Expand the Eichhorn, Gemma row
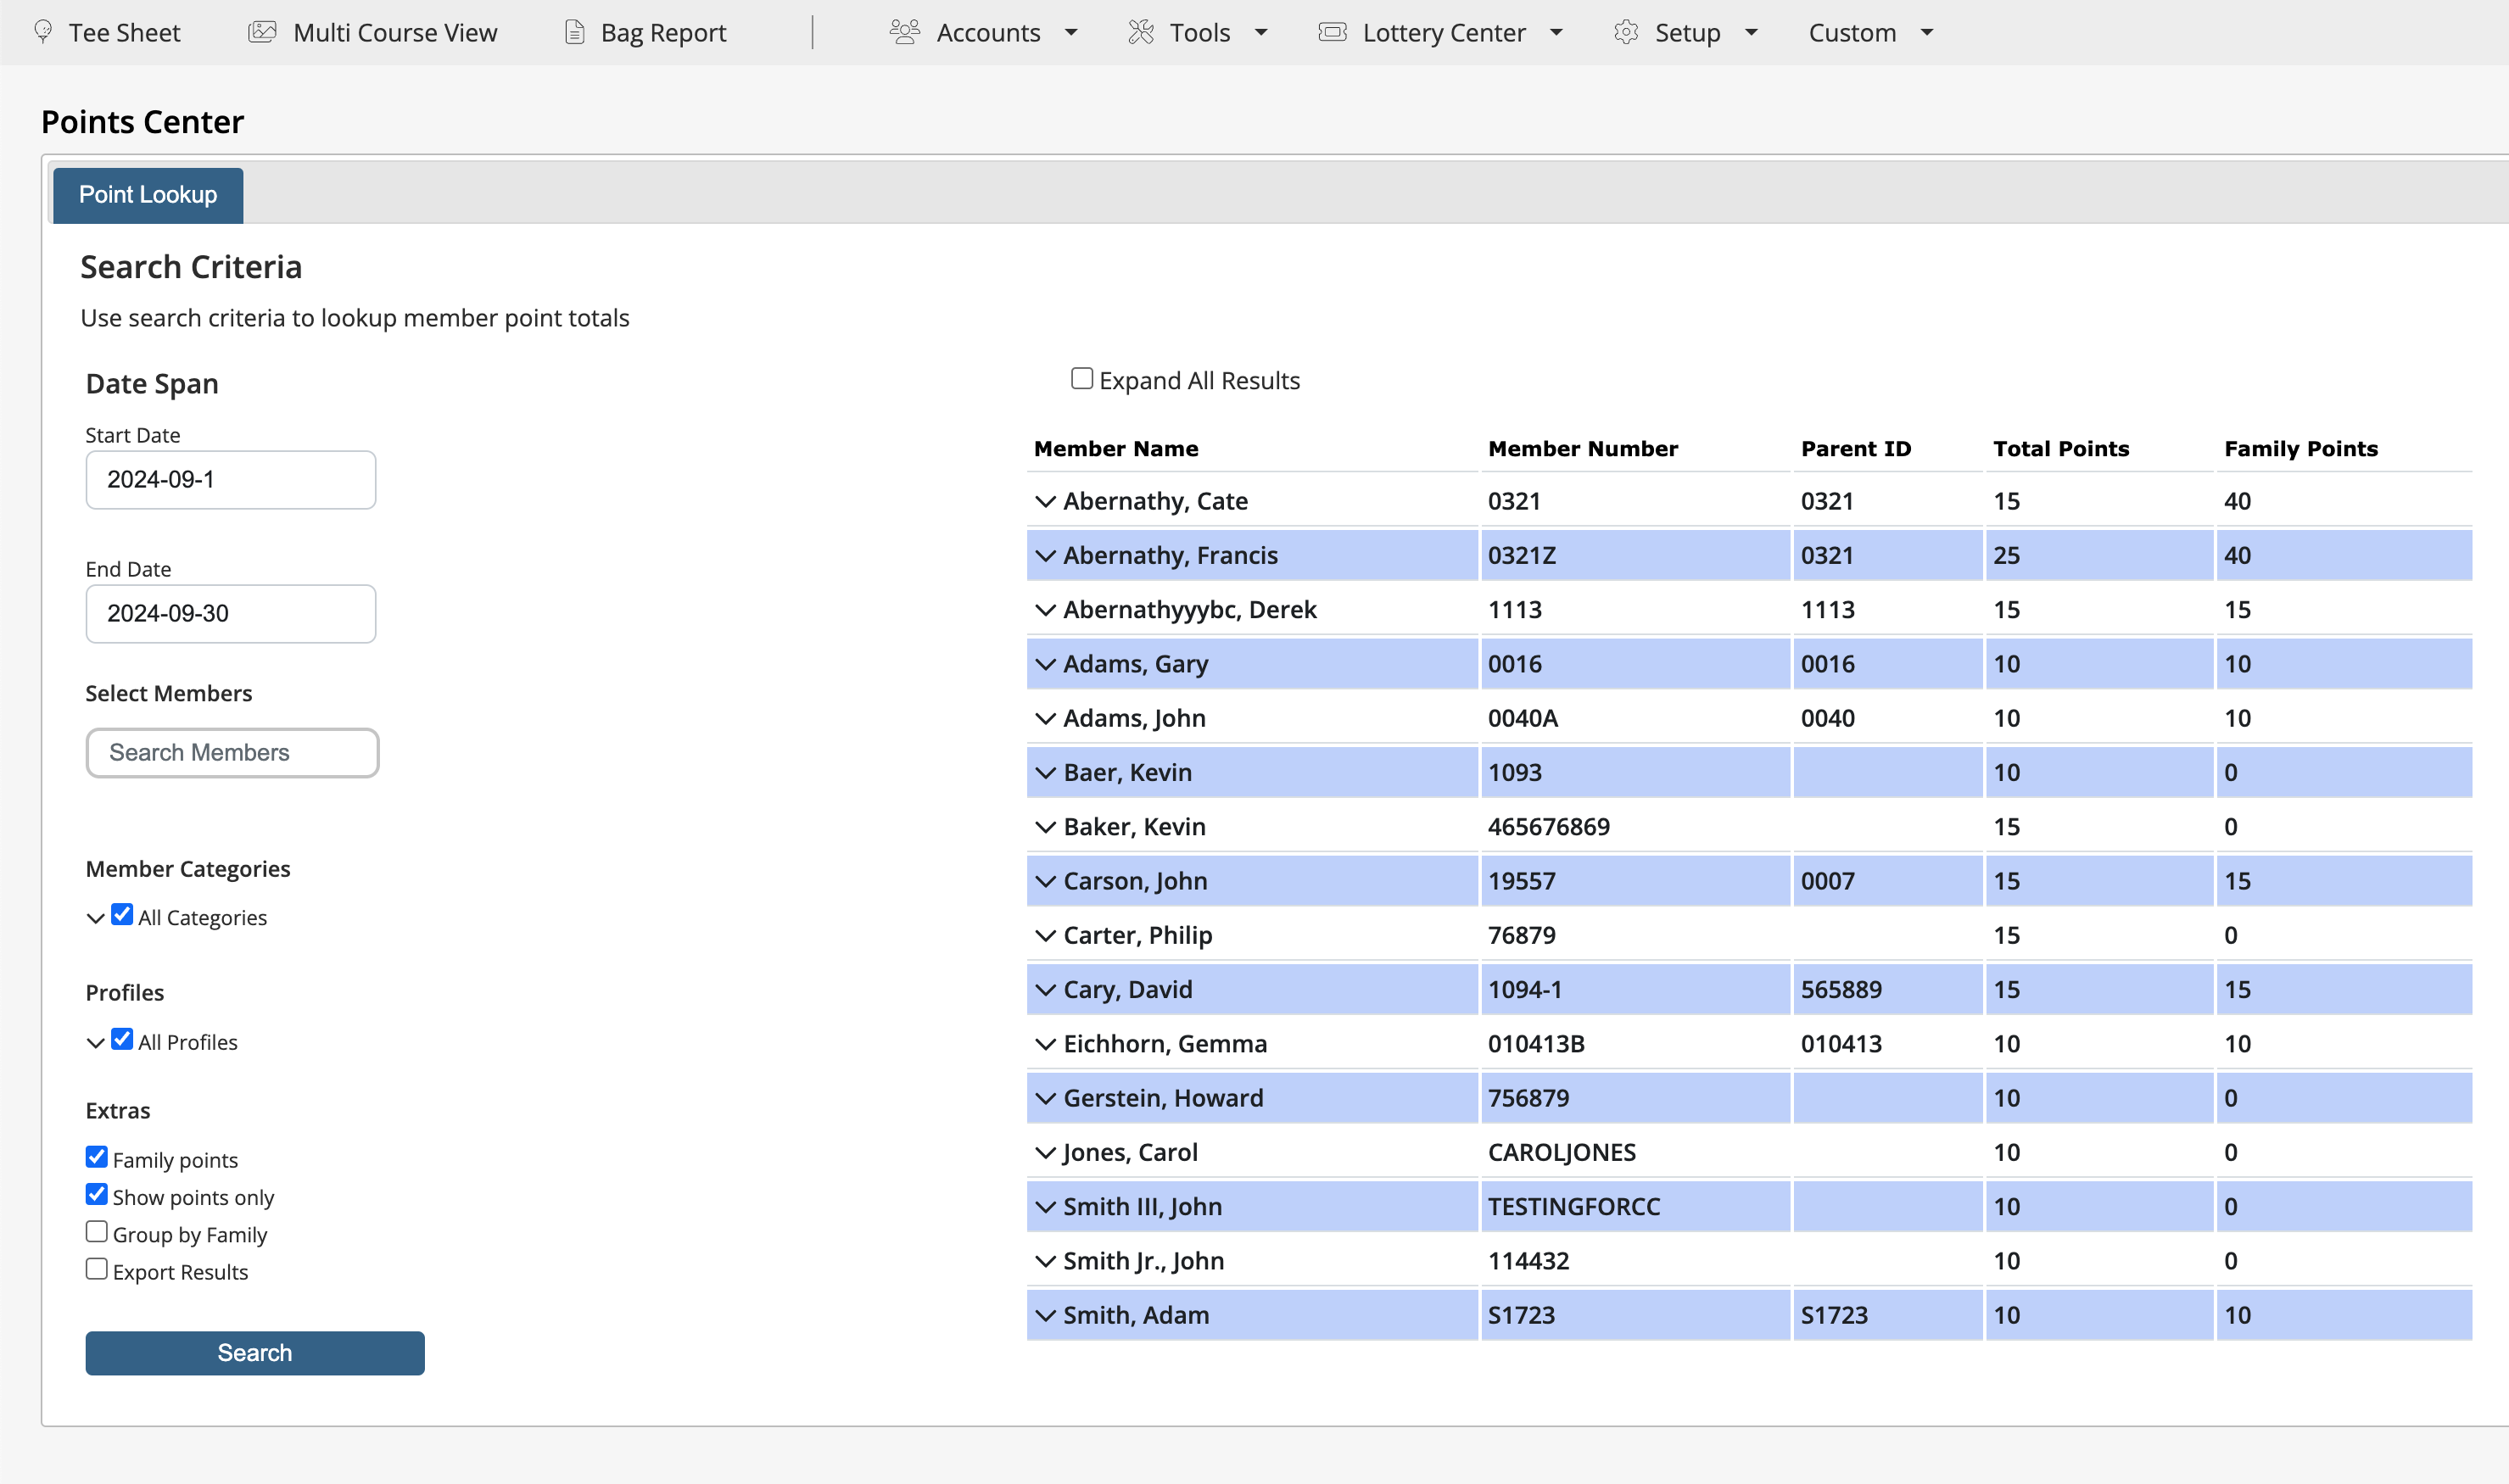Image resolution: width=2509 pixels, height=1484 pixels. coord(1045,1044)
